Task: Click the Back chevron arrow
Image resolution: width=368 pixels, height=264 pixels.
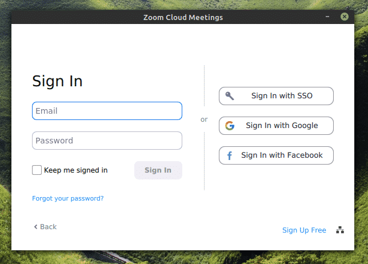Action: point(35,227)
